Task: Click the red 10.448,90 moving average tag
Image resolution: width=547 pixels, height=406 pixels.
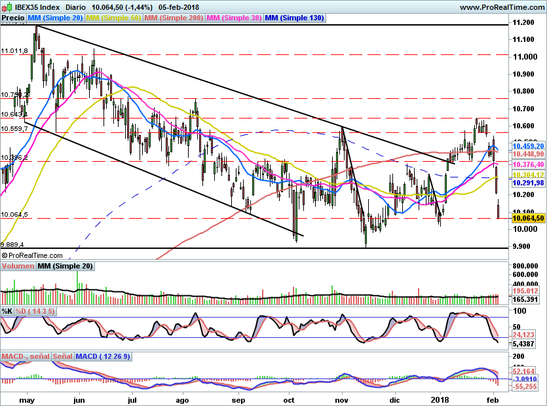Action: pyautogui.click(x=528, y=154)
